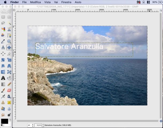This screenshot has width=163, height=128.
Task: Pick the Smudge tool
Action: tap(3, 115)
